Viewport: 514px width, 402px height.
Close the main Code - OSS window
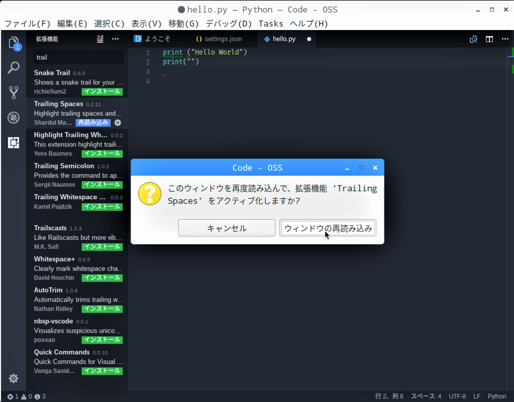(506, 10)
